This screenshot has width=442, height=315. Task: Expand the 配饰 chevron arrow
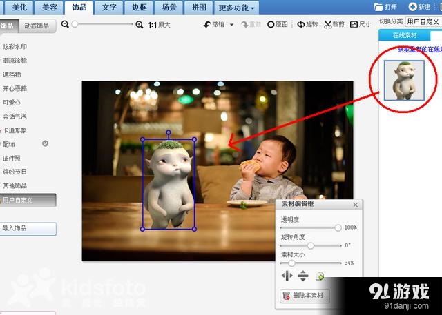click(45, 144)
